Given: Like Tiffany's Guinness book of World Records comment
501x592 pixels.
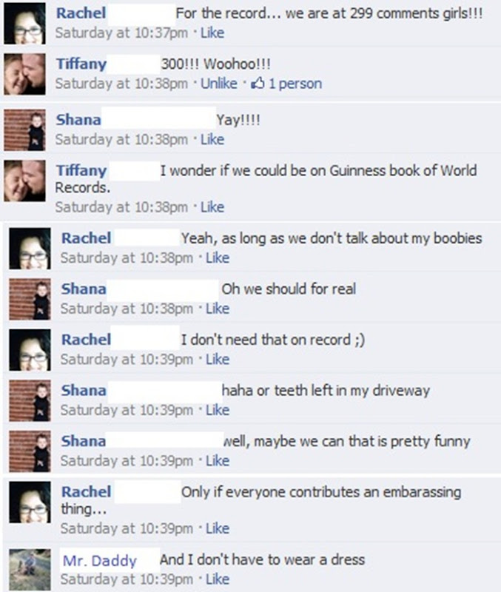Looking at the screenshot, I should point(212,207).
